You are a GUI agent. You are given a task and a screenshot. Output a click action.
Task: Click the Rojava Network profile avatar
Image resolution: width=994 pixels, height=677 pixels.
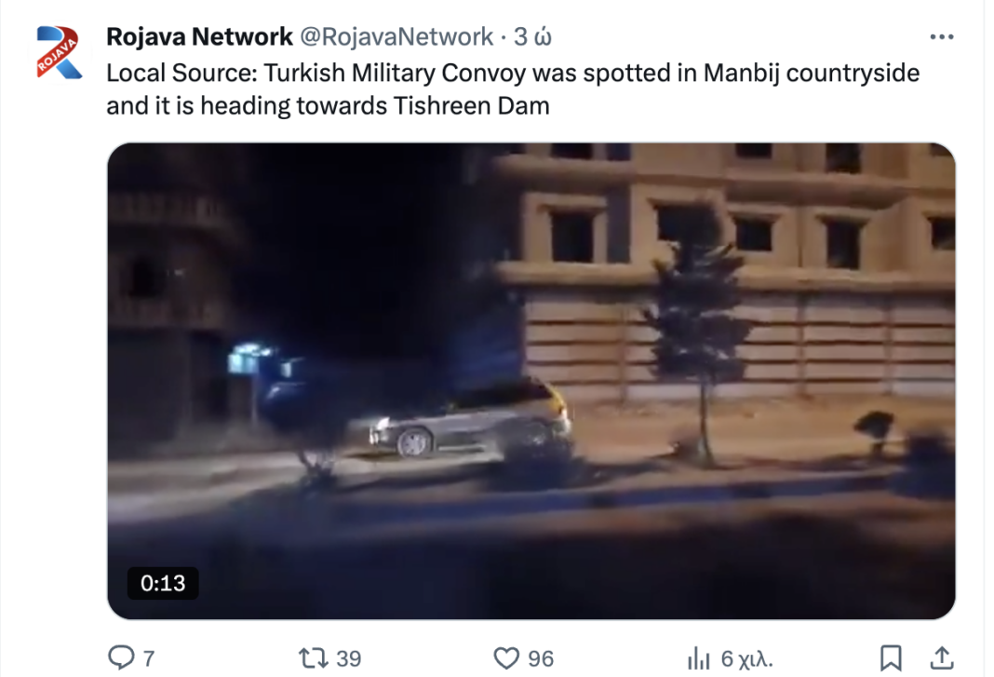coord(59,53)
